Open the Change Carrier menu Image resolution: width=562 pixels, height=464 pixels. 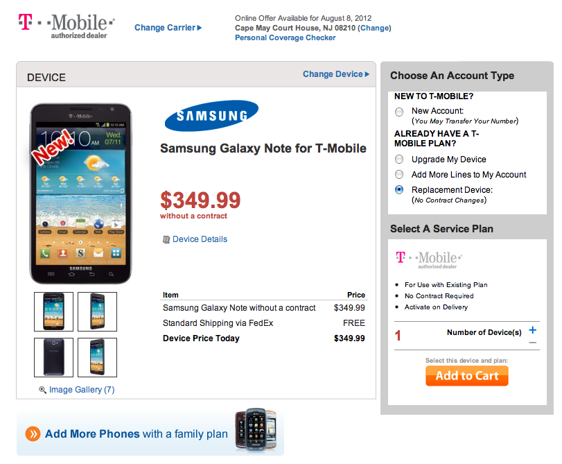(168, 28)
